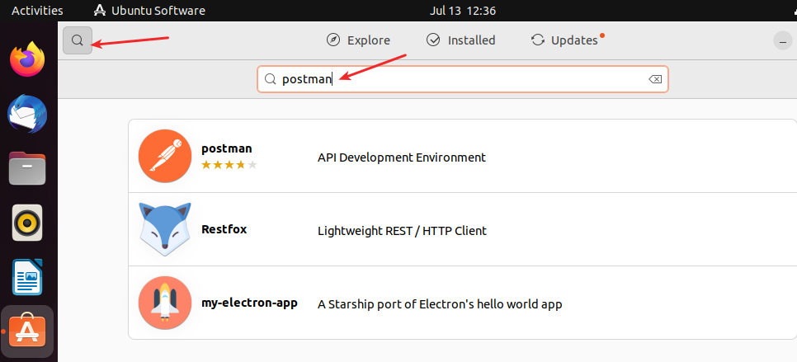Open Rhythmbox music player from dock
This screenshot has height=362, width=797.
point(27,223)
